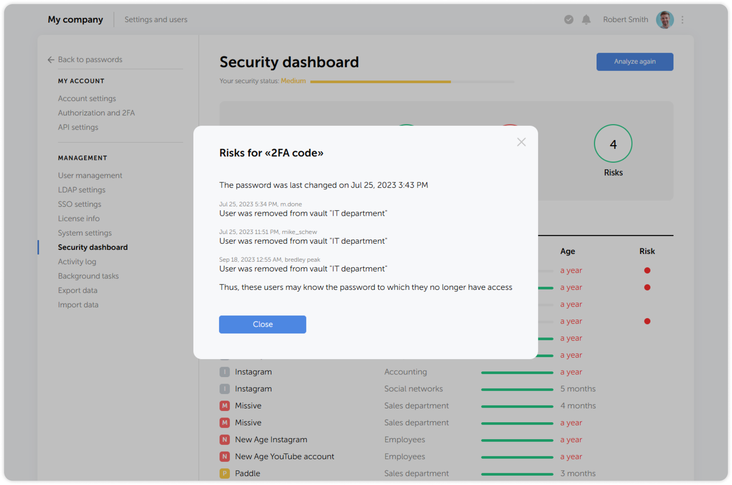Image resolution: width=732 pixels, height=485 pixels.
Task: Close the risks dialog with Close button
Action: (x=262, y=324)
